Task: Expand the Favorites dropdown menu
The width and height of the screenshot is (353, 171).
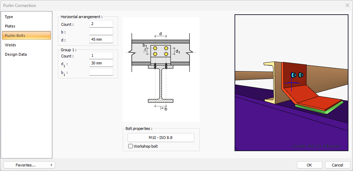Action: pyautogui.click(x=29, y=165)
